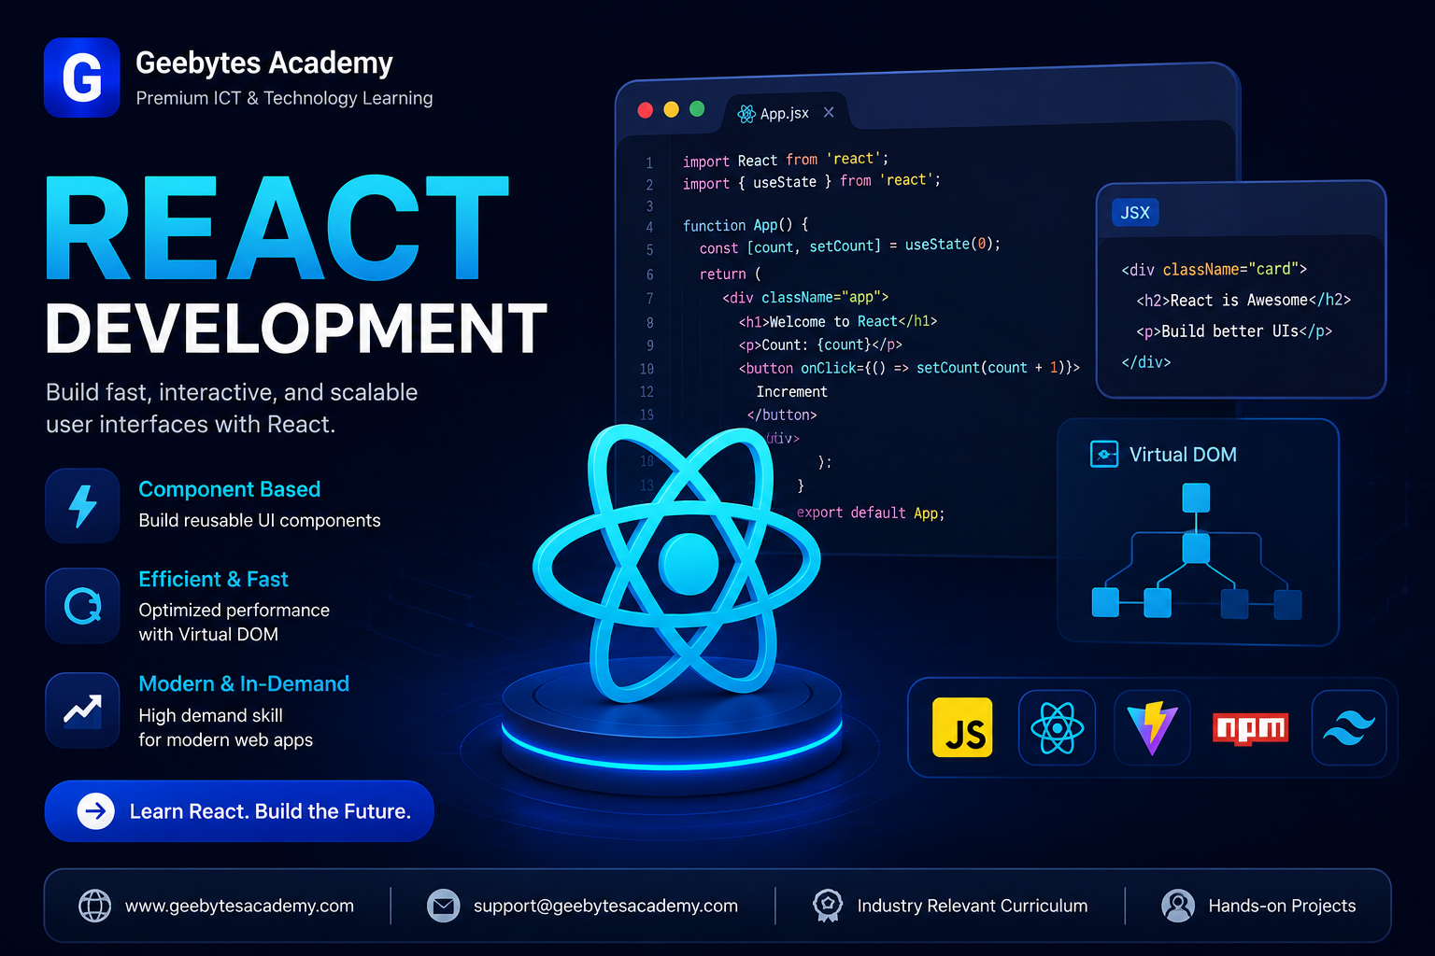Click the green window dot in editor
The image size is (1435, 956).
point(697,109)
